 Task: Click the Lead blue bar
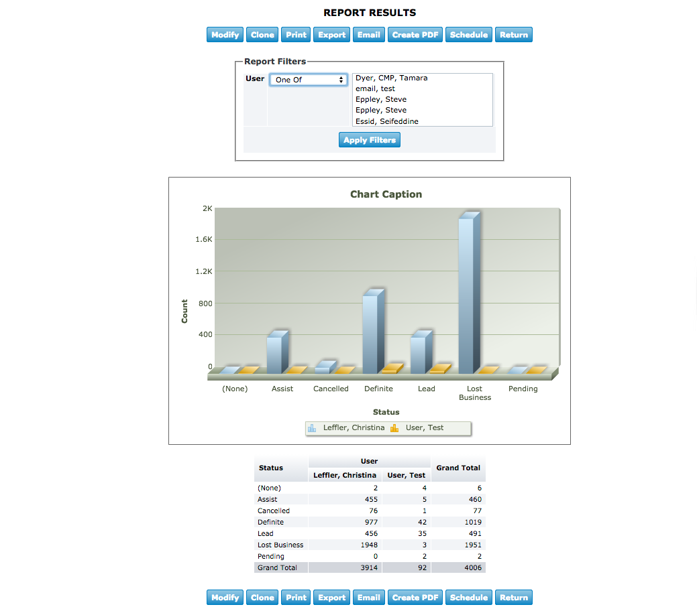click(x=421, y=352)
